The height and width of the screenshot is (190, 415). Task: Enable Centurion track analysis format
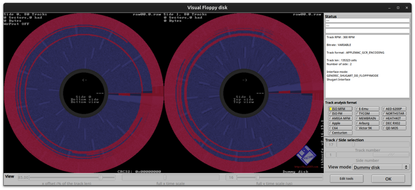[x=340, y=133]
